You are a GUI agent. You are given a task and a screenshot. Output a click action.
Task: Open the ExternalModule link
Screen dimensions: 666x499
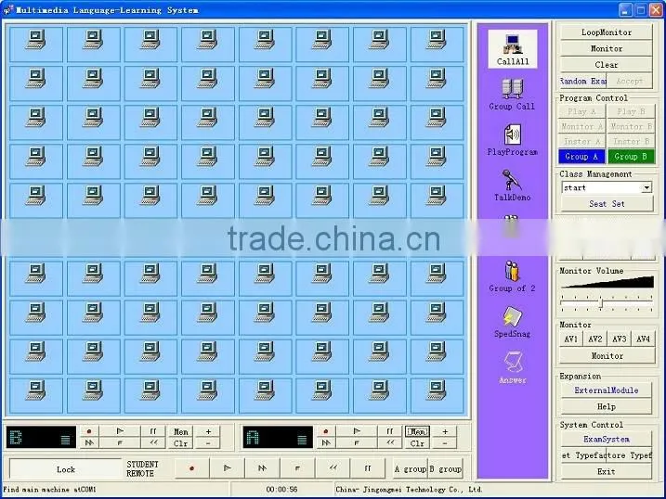(x=607, y=390)
